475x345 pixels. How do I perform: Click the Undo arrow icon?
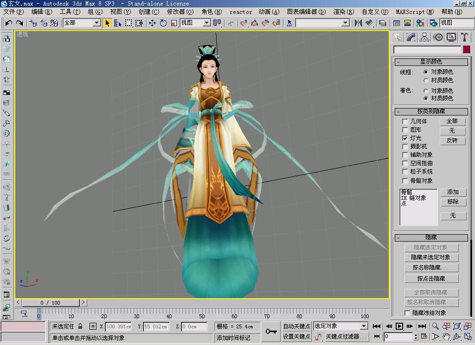tap(8, 23)
